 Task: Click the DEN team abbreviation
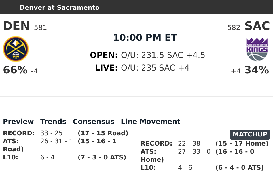point(16,26)
